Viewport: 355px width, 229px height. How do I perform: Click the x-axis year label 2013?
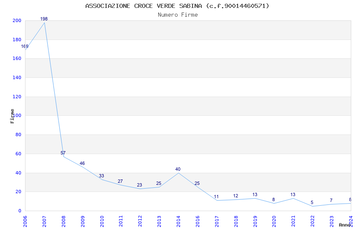tap(159, 222)
